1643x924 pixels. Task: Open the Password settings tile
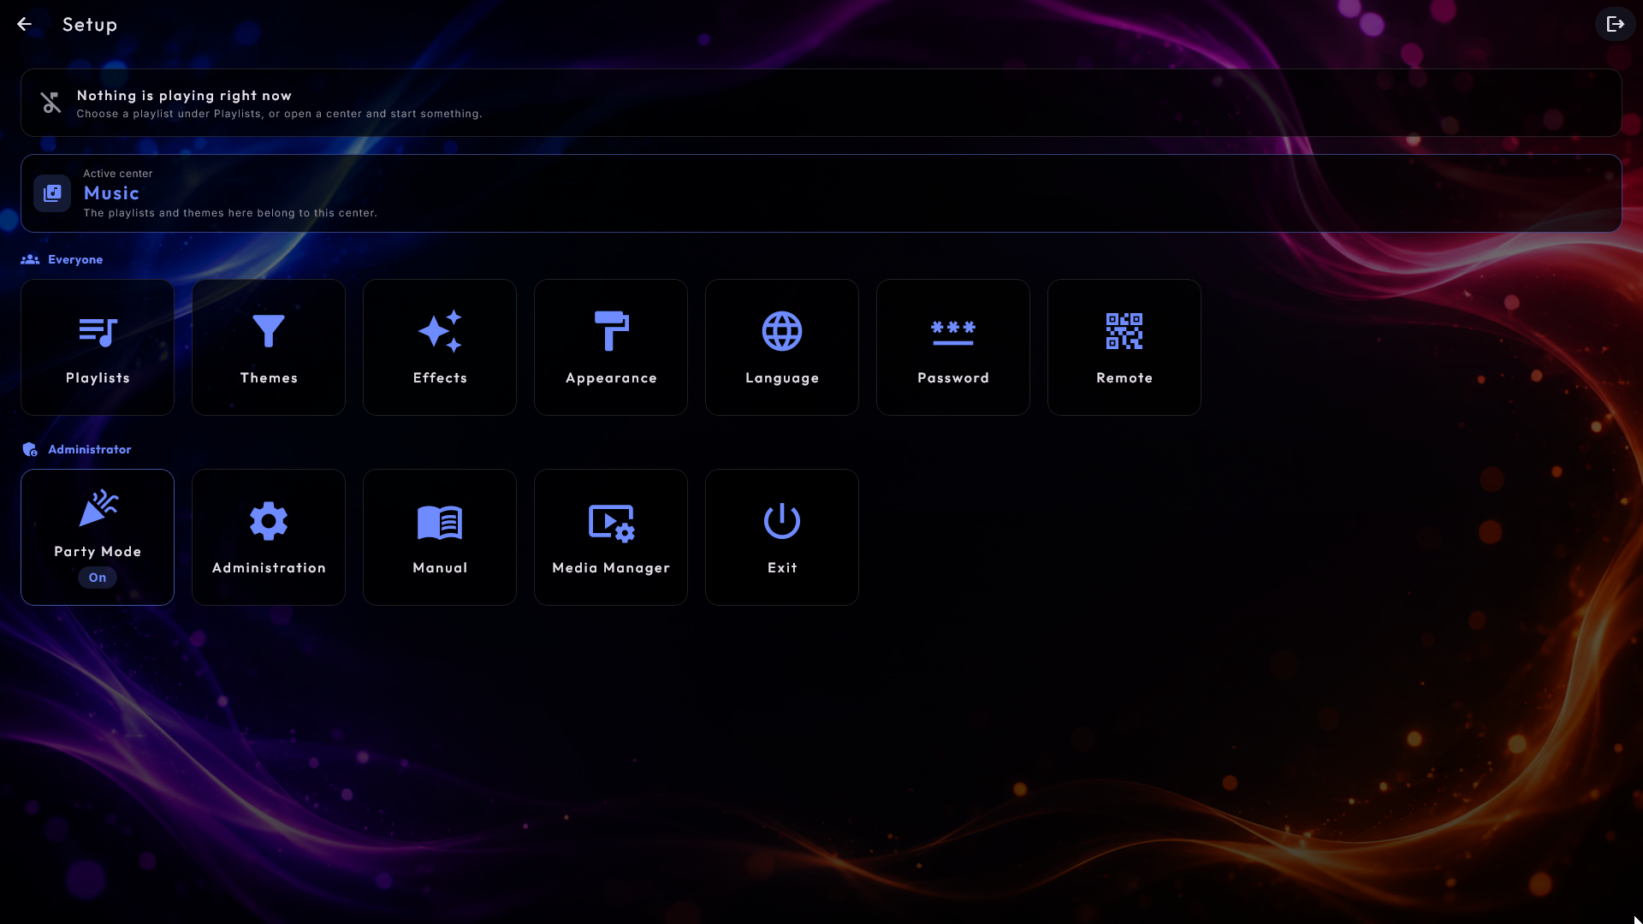(953, 347)
